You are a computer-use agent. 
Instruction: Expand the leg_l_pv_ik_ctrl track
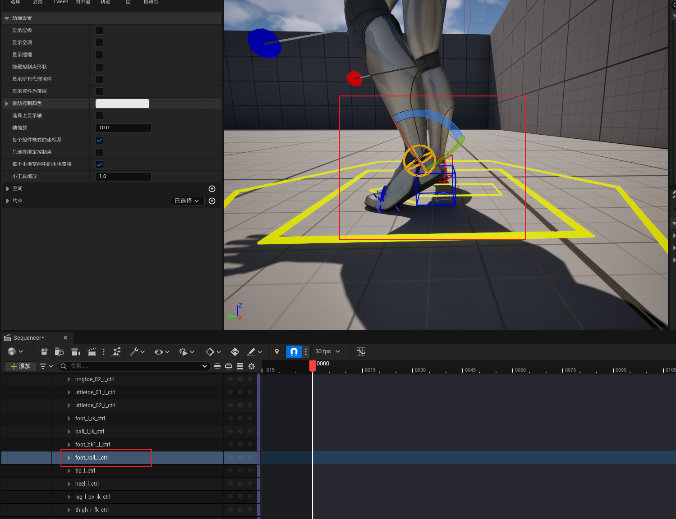[x=69, y=496]
